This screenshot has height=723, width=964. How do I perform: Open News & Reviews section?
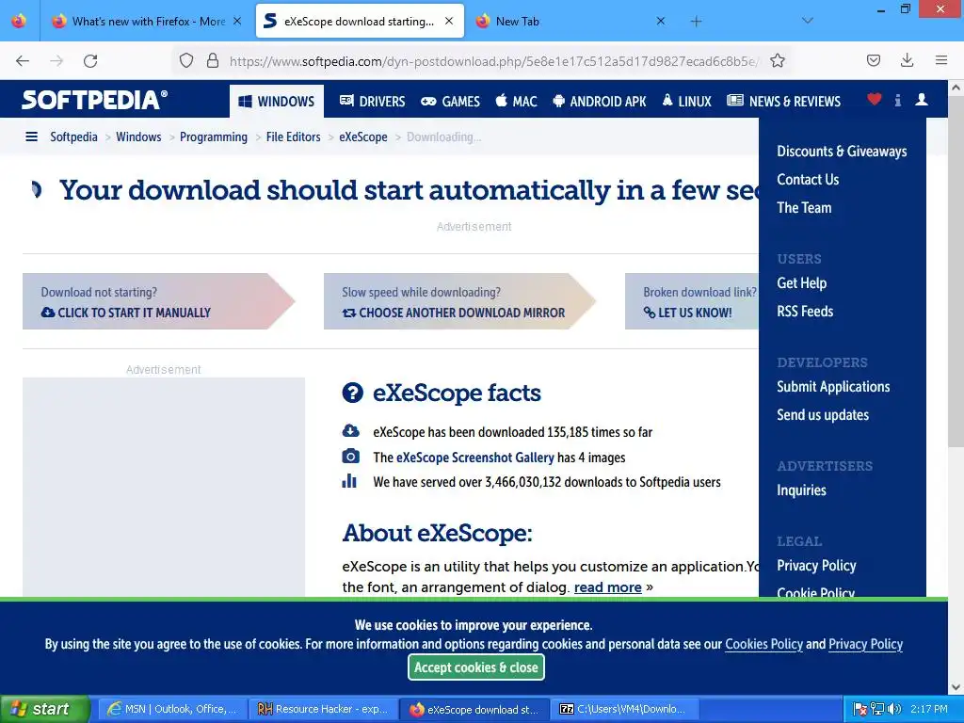click(x=783, y=101)
